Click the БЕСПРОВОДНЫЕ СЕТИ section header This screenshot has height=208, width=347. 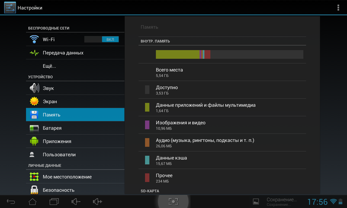(49, 28)
